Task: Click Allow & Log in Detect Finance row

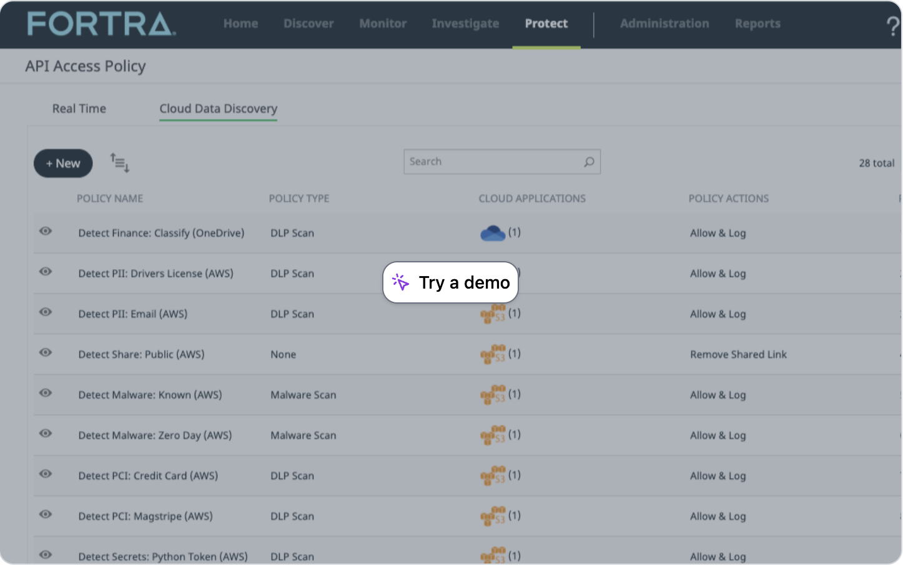Action: pos(718,233)
